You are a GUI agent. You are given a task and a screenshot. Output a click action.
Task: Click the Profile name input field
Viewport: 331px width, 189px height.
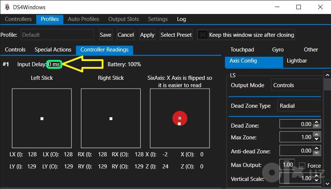(57, 35)
